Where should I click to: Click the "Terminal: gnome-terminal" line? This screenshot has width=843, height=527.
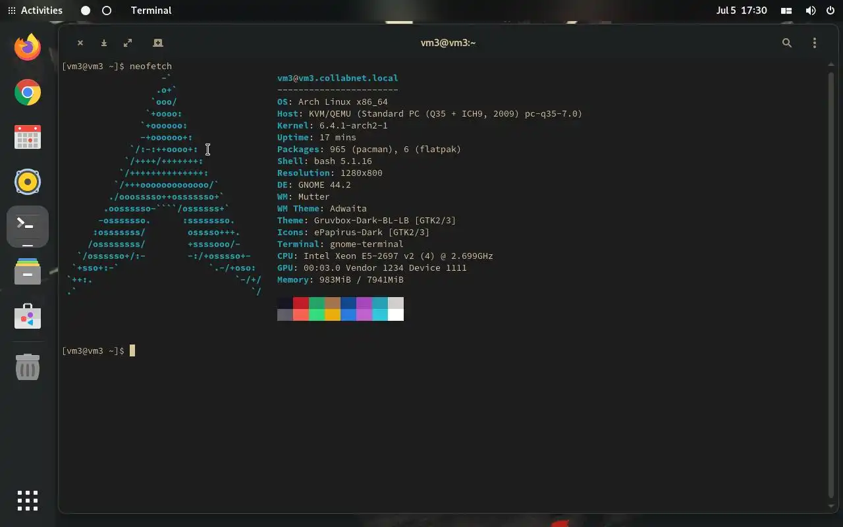click(340, 244)
